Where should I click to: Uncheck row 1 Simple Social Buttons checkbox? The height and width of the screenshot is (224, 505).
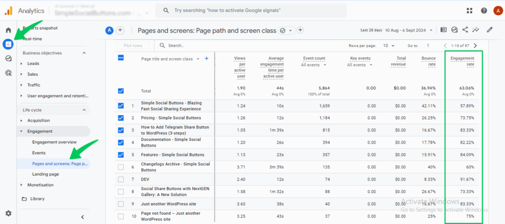point(121,105)
